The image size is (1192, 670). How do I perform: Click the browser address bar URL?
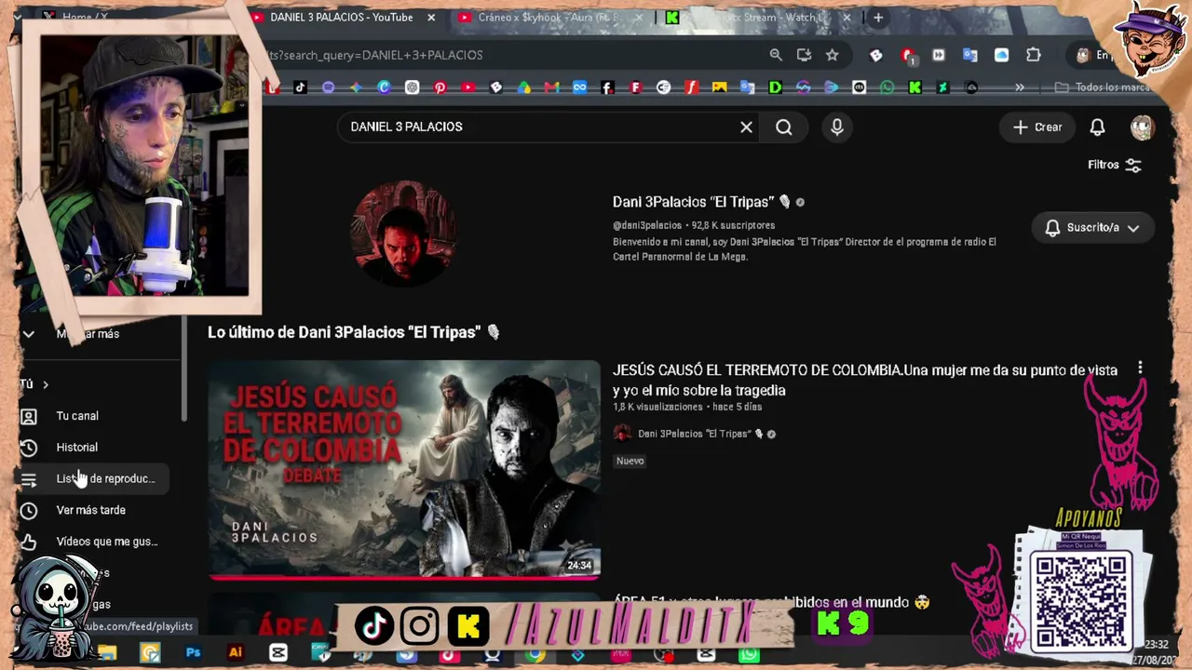[377, 56]
